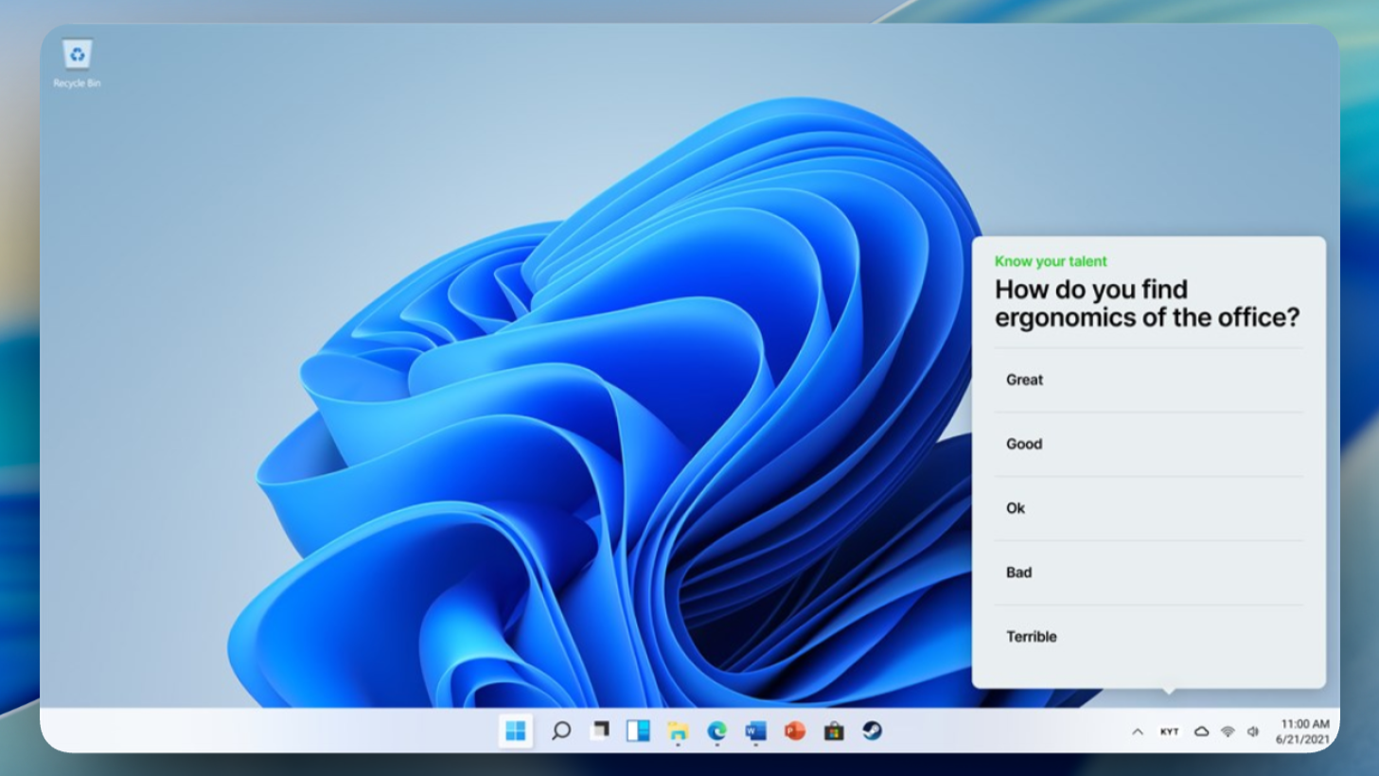Open Microsoft Word from the taskbar
The image size is (1379, 776).
[755, 731]
